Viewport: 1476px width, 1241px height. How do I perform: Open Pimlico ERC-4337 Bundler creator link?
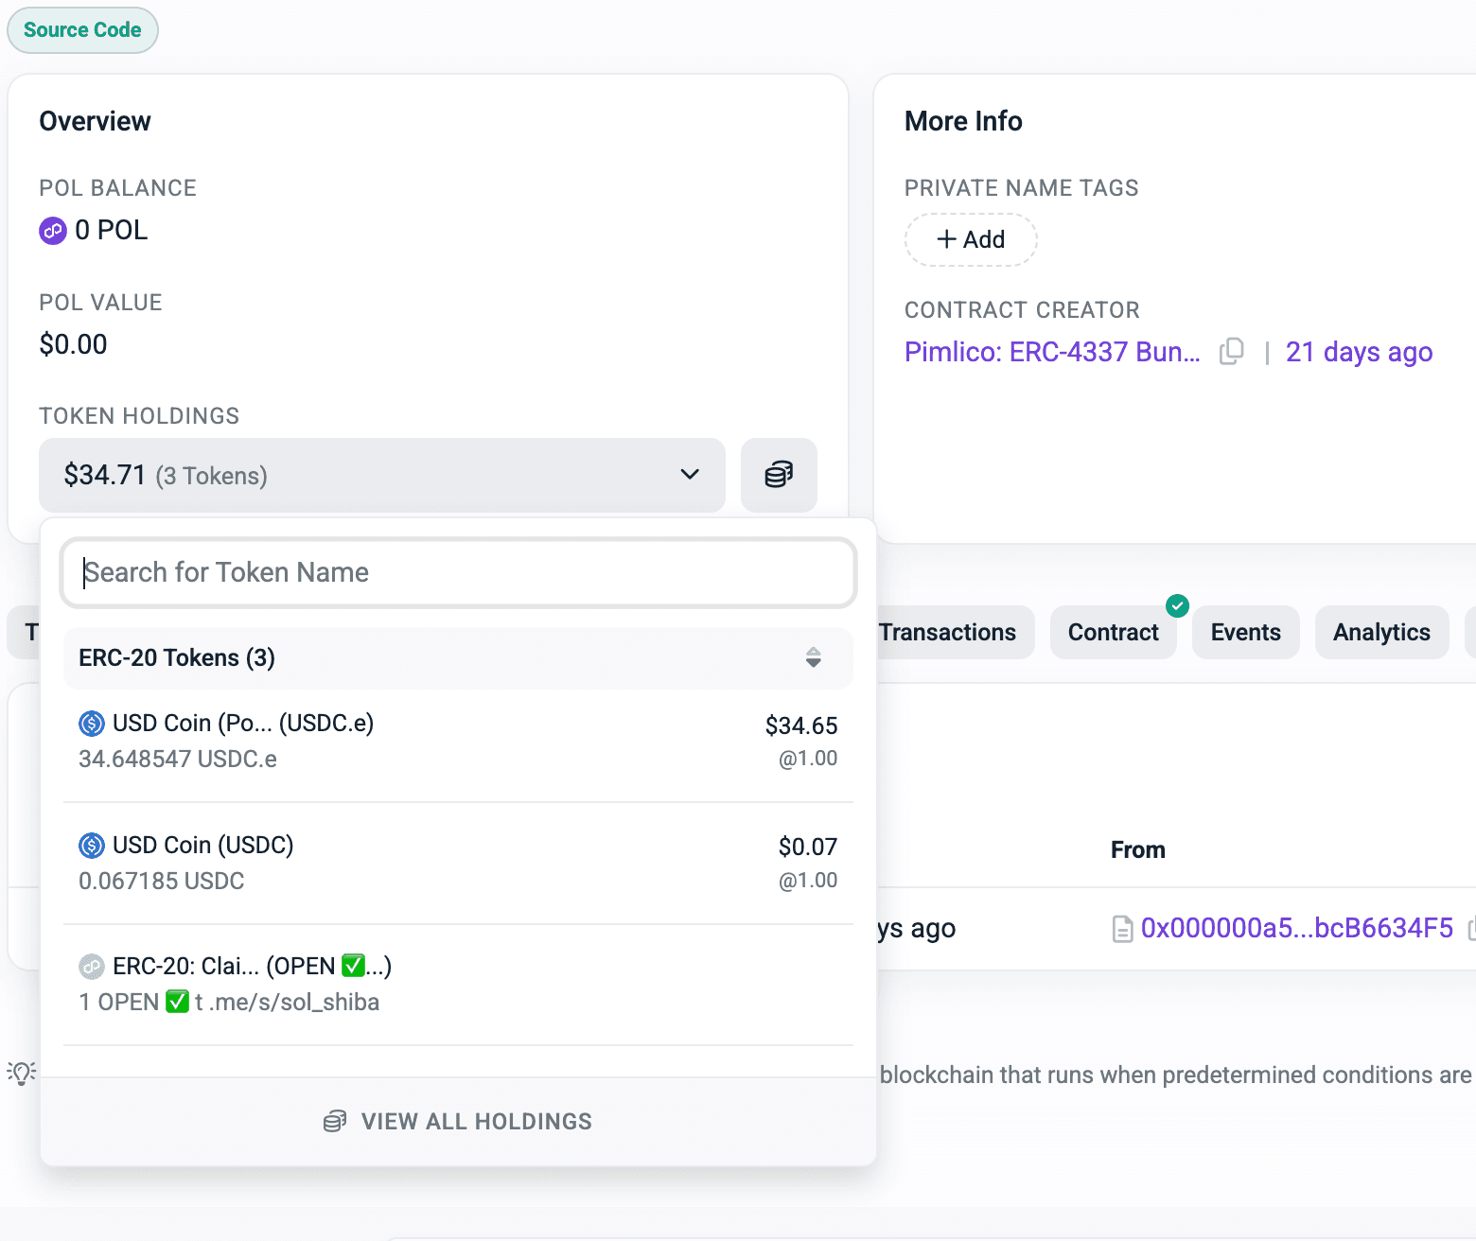[1052, 352]
